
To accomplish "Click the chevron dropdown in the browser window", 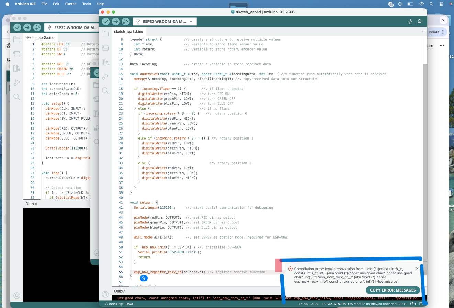I will (x=443, y=20).
